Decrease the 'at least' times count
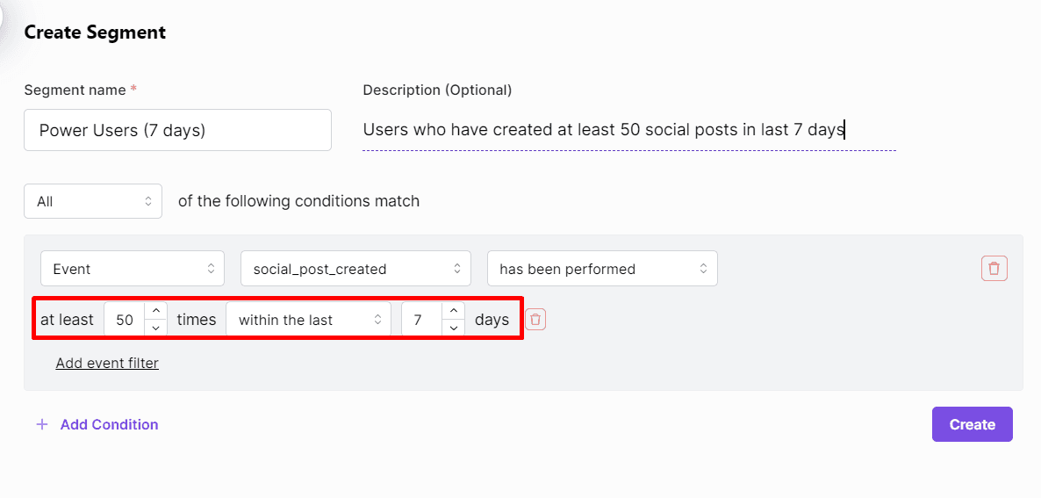This screenshot has width=1041, height=498. (x=154, y=328)
